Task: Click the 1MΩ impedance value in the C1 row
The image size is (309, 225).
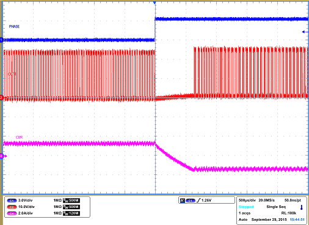Action: click(57, 201)
